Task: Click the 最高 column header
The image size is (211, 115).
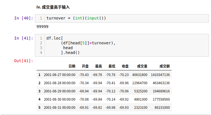Action: (x=98, y=66)
